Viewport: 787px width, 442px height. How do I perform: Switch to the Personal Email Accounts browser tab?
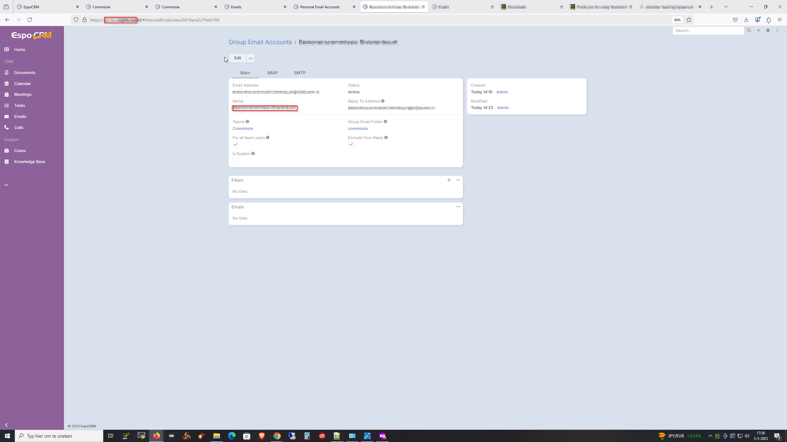coord(324,7)
